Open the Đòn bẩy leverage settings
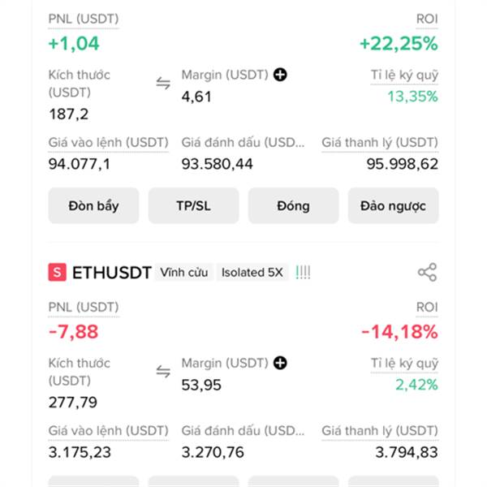This screenshot has width=487, height=487. (93, 205)
